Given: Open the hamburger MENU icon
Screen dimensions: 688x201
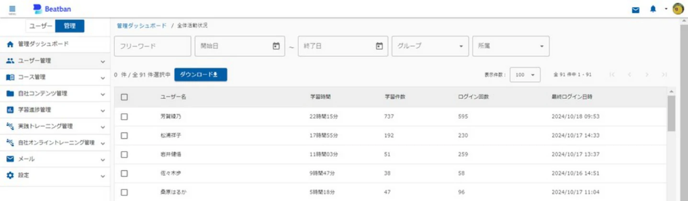Looking at the screenshot, I should [12, 9].
